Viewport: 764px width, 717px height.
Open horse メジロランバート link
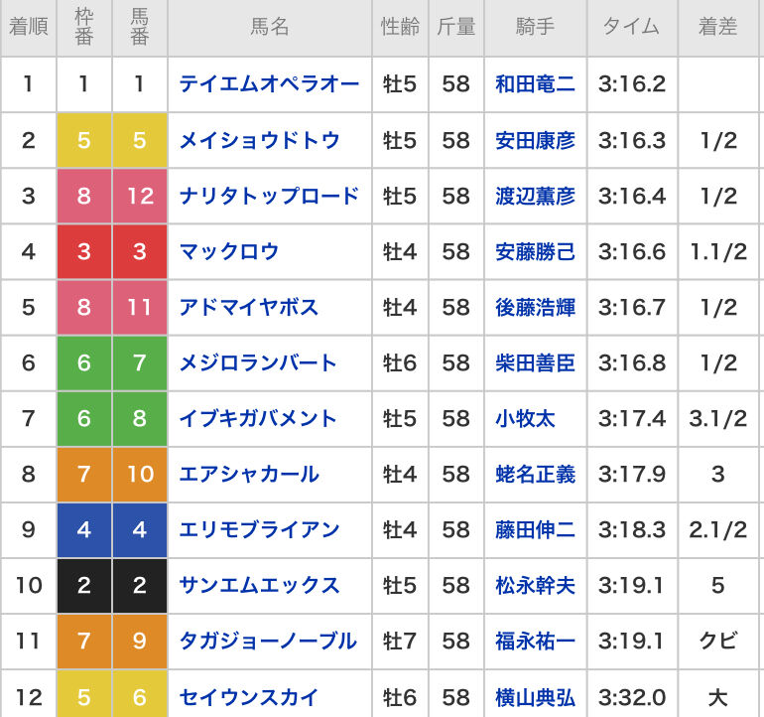[x=258, y=362]
